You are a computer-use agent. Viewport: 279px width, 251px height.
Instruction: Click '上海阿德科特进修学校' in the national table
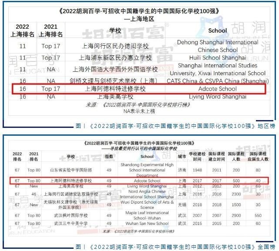point(71,181)
